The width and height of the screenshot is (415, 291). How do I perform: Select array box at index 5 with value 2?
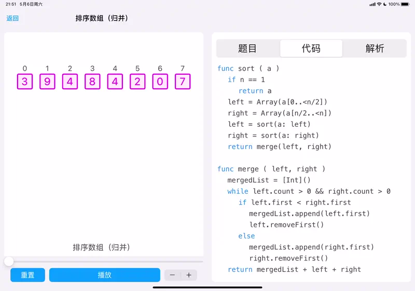click(x=137, y=82)
